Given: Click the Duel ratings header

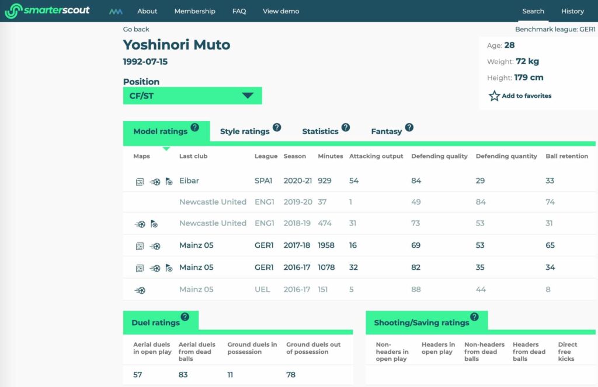Looking at the screenshot, I should click(x=155, y=323).
